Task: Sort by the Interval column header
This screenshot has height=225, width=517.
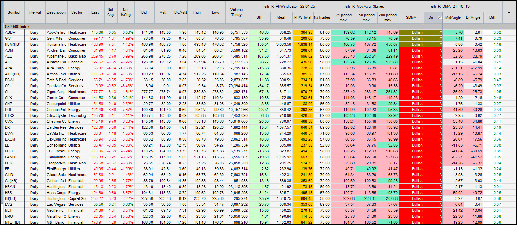Action: coord(35,12)
